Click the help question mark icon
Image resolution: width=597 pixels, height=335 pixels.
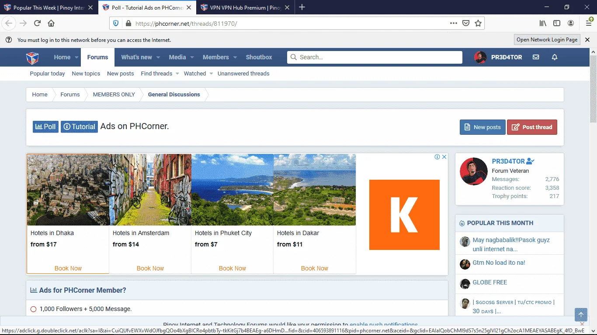[x=8, y=40]
